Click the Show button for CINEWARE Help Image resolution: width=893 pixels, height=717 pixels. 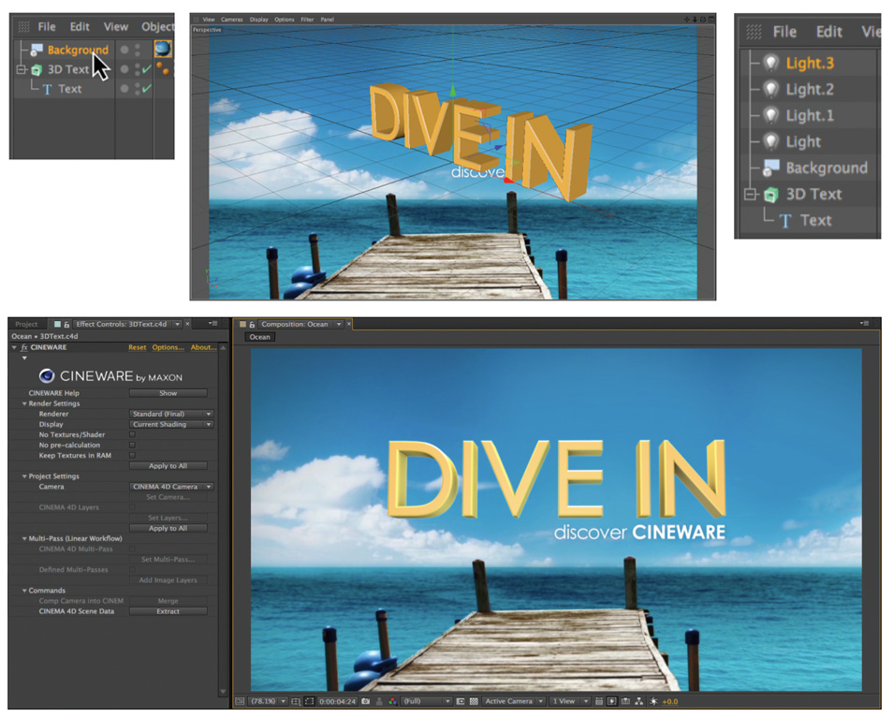(168, 393)
